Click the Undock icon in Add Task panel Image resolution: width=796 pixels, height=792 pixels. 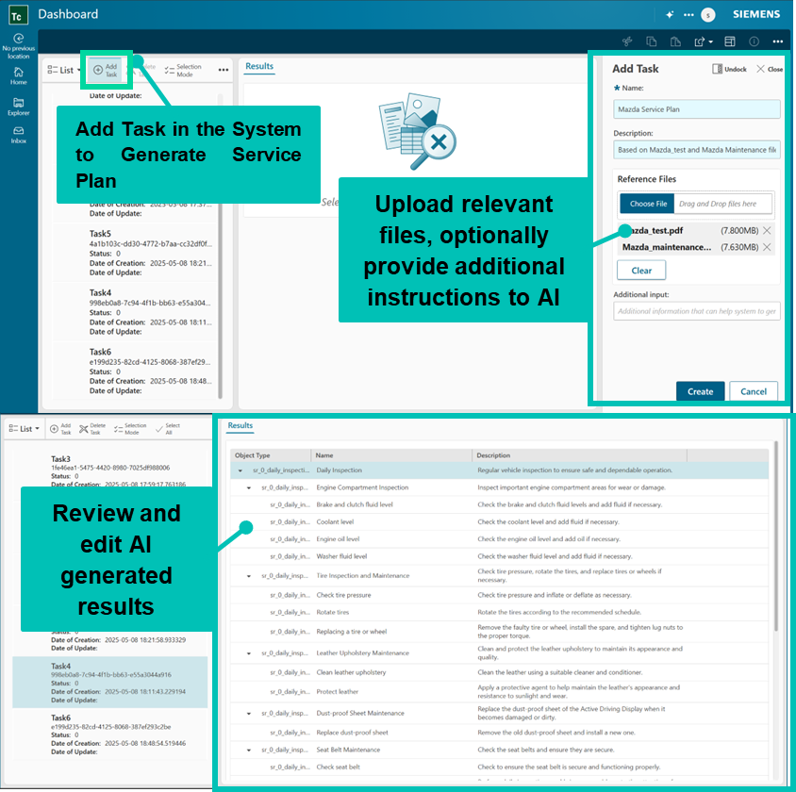point(728,69)
